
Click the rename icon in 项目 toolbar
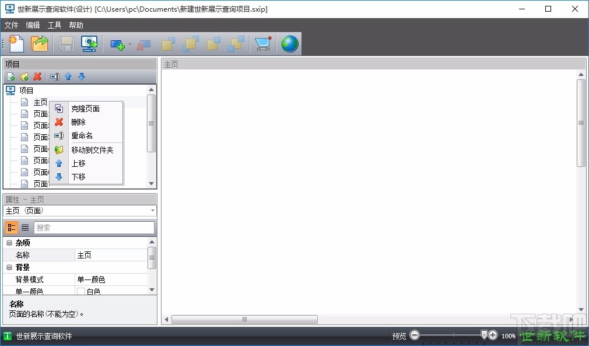(x=55, y=76)
